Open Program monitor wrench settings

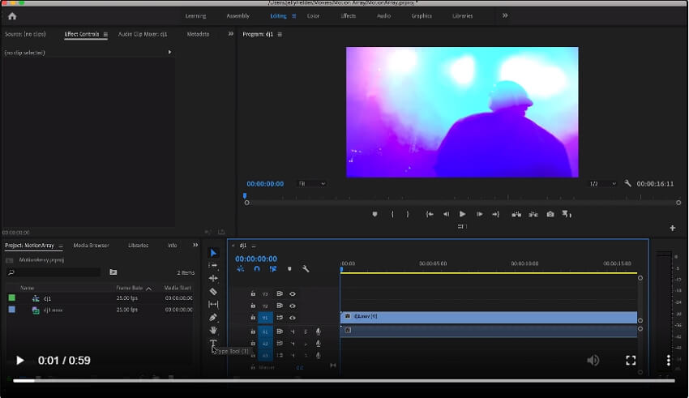click(x=627, y=184)
